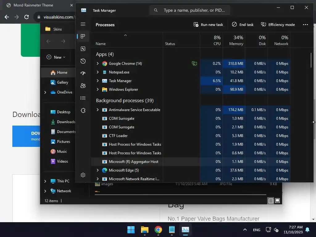Click Run new task button
The width and height of the screenshot is (316, 237).
point(208,25)
